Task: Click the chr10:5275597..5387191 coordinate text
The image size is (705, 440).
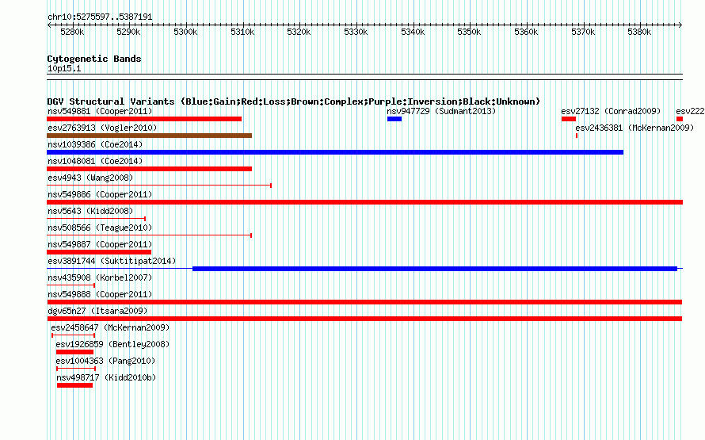Action: click(x=100, y=17)
